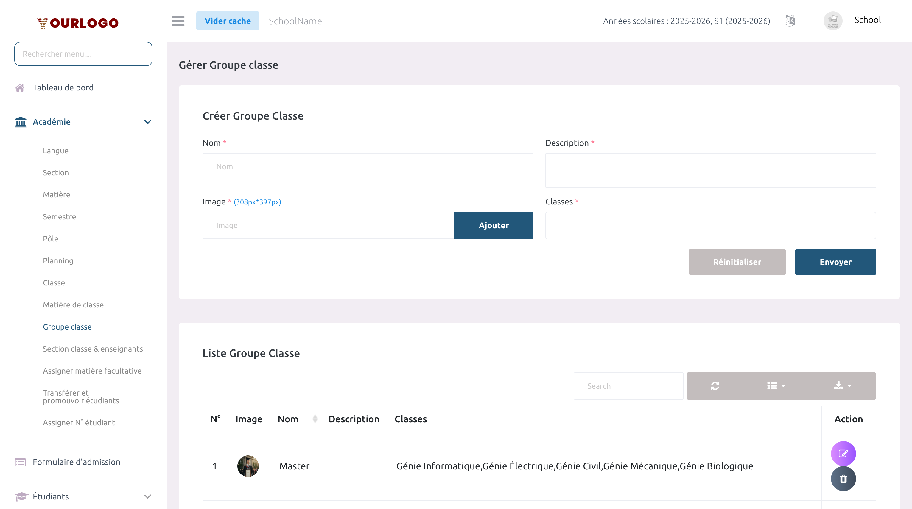The image size is (912, 509).
Task: Click the edit icon for the Master group
Action: [x=843, y=453]
